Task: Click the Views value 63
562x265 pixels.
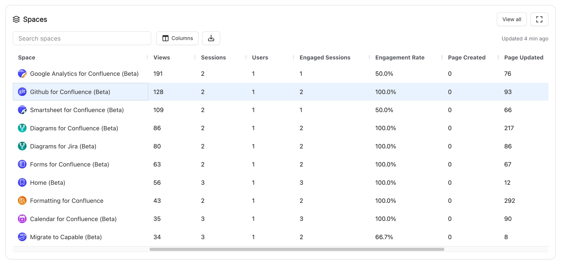Action: pos(157,164)
